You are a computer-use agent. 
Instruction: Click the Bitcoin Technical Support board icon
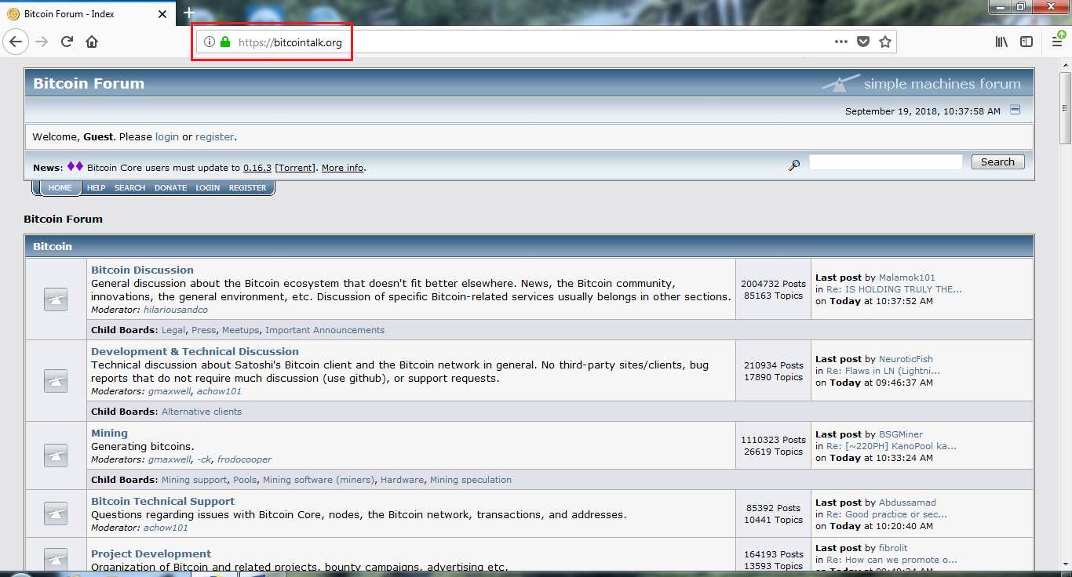coord(56,513)
